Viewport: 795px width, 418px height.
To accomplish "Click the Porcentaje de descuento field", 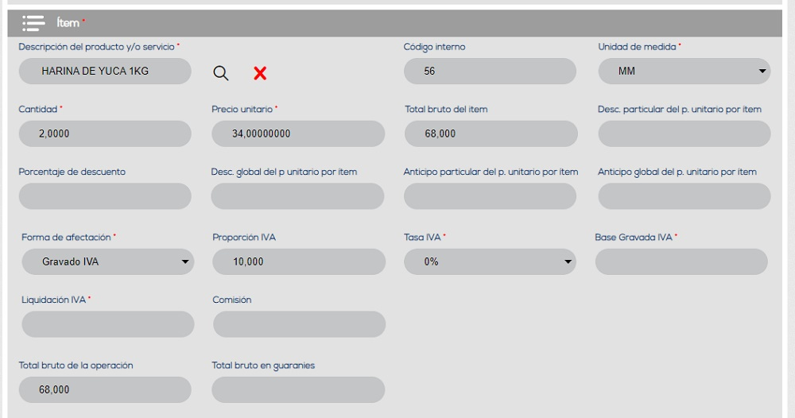I will coord(105,196).
